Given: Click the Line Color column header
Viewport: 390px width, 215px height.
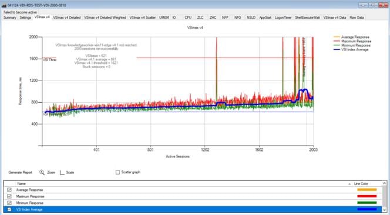Looking at the screenshot, I should click(361, 184).
